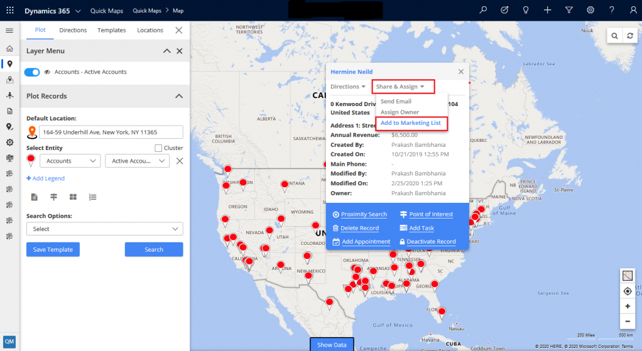Open the Active Accounts view dropdown
642x351 pixels.
click(137, 161)
